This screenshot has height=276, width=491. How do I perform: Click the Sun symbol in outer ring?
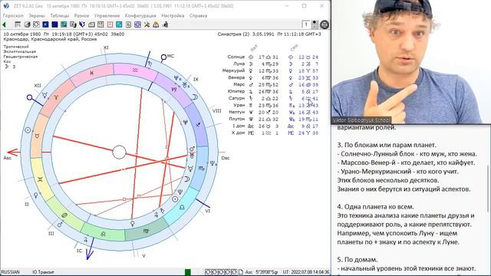click(x=28, y=130)
